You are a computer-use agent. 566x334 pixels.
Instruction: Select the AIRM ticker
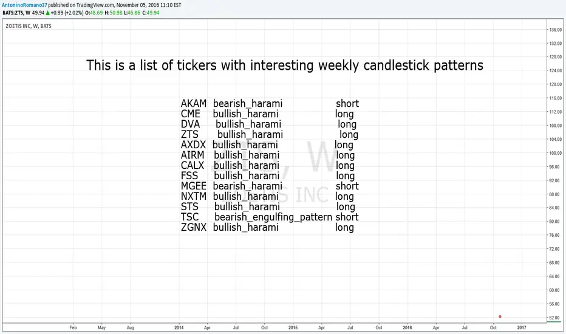click(193, 155)
